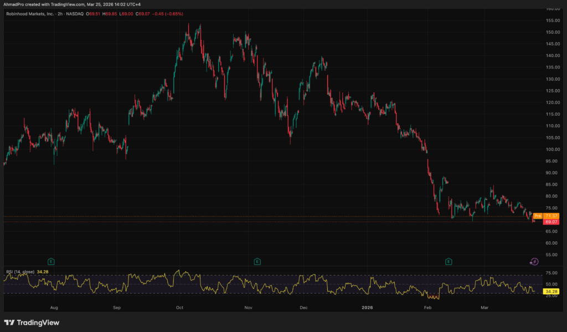
Task: Click the earnings marker in February
Action: click(x=449, y=261)
